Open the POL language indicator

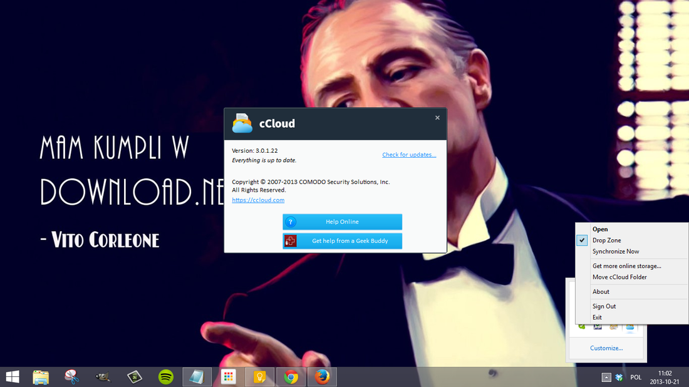[x=636, y=378]
